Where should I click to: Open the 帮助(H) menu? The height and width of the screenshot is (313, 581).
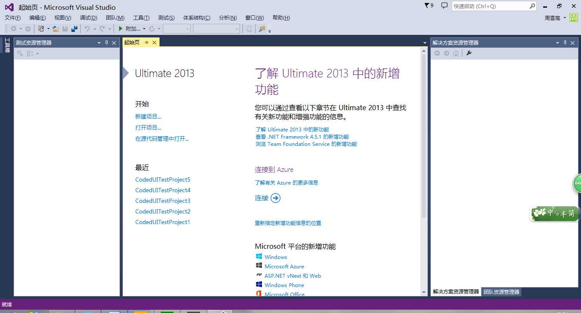281,18
